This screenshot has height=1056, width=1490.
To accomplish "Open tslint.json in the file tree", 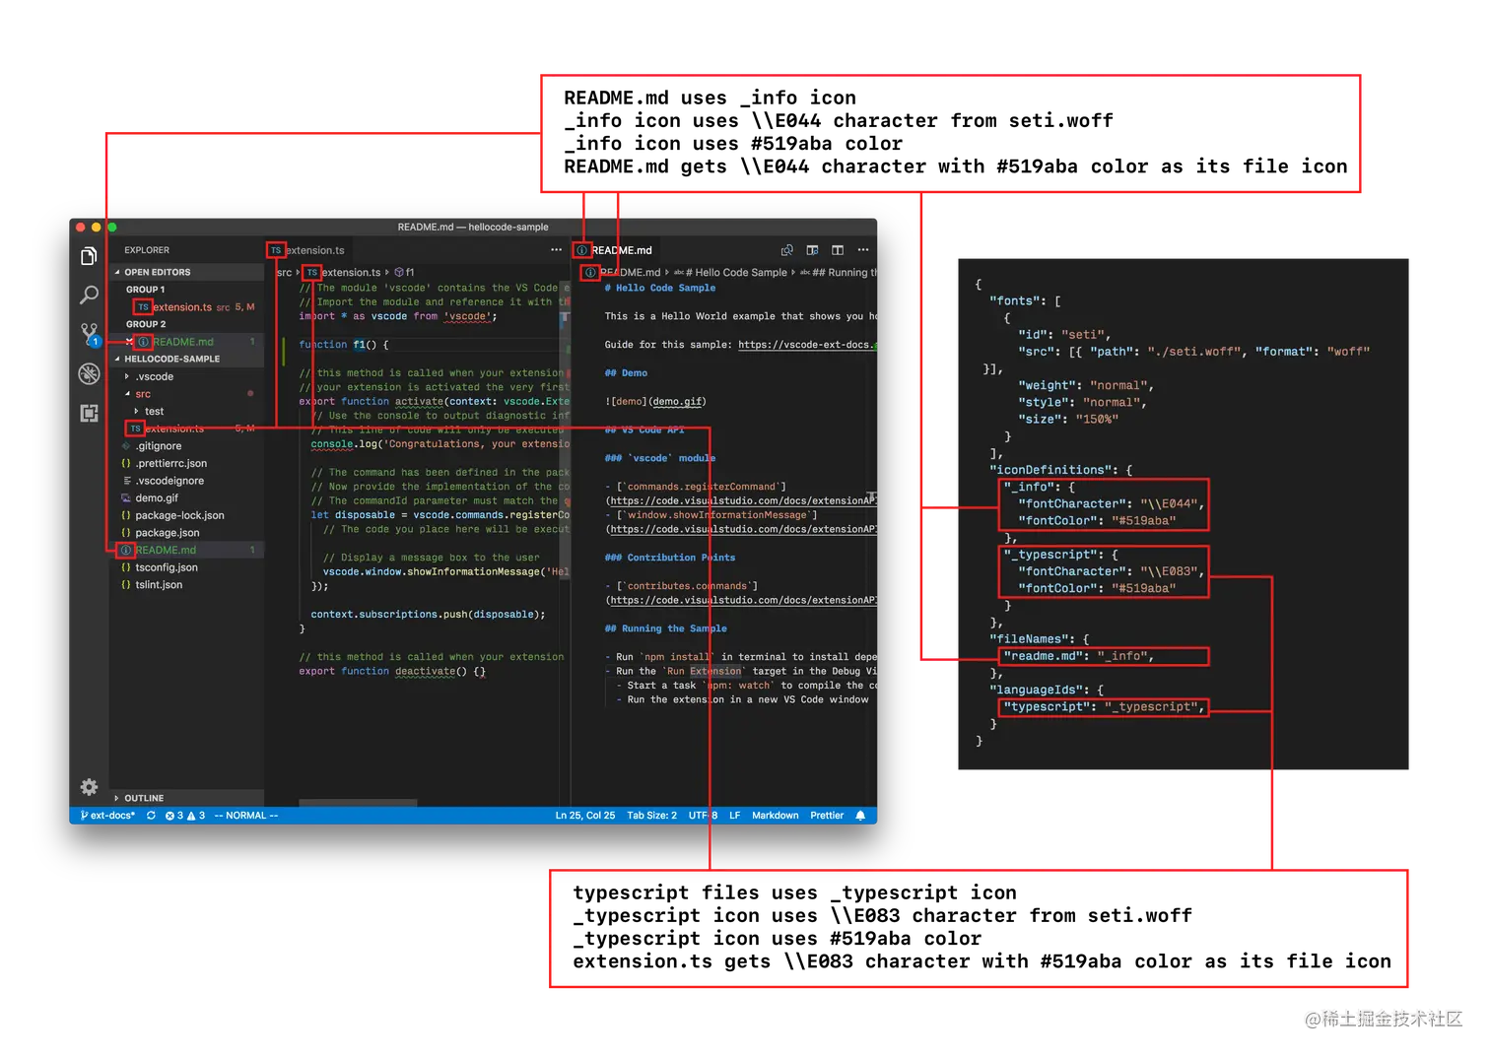I will coord(186,585).
